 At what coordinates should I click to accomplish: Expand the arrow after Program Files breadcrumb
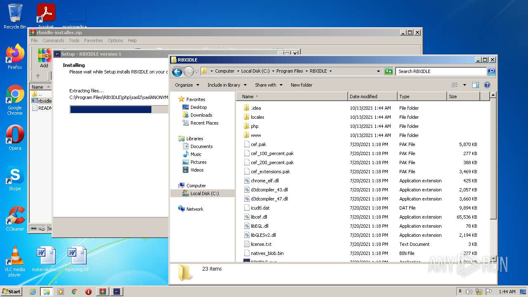[306, 71]
